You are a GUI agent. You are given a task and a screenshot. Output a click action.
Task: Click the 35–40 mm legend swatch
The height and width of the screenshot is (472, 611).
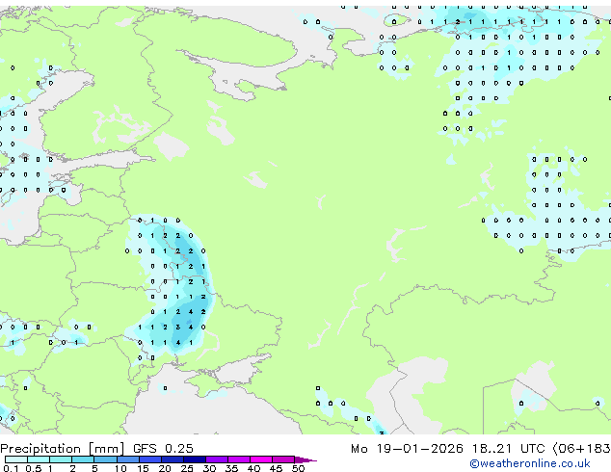click(238, 459)
